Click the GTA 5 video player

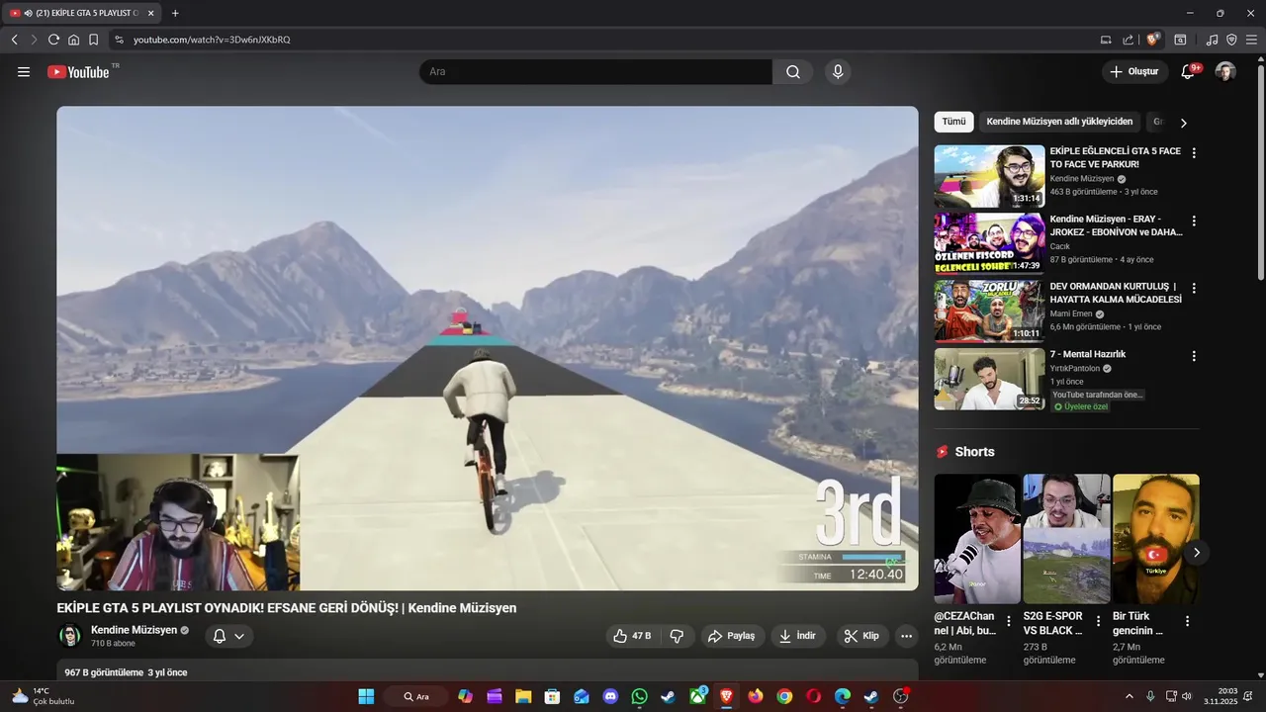(488, 348)
